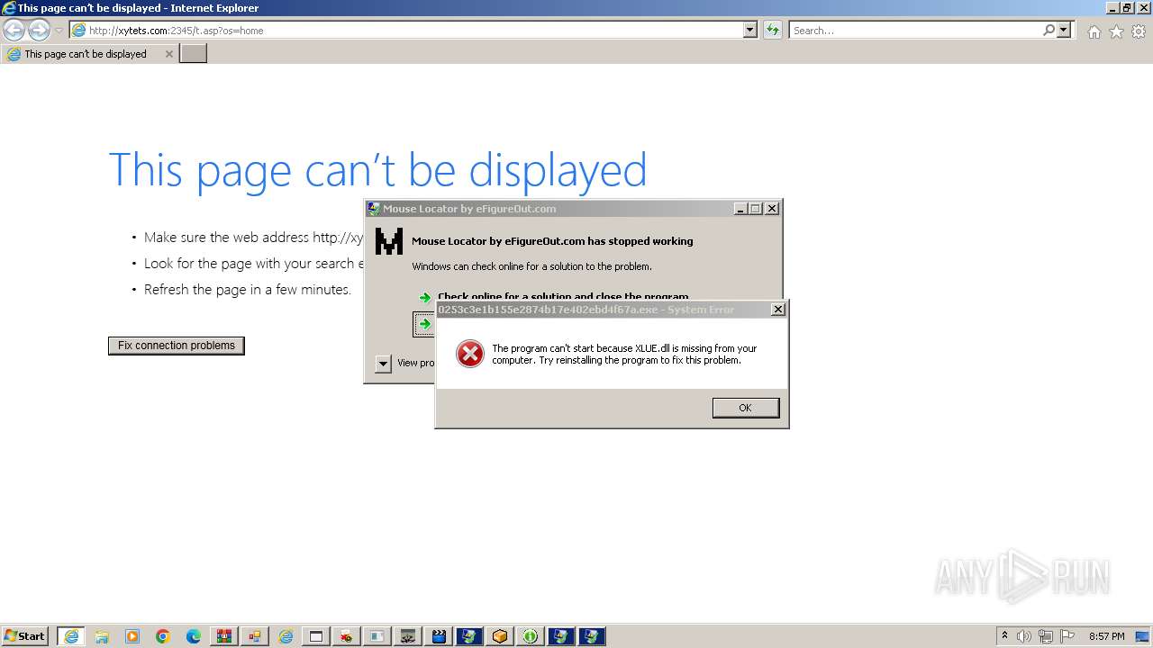Open the Tools gear icon

tap(1139, 31)
